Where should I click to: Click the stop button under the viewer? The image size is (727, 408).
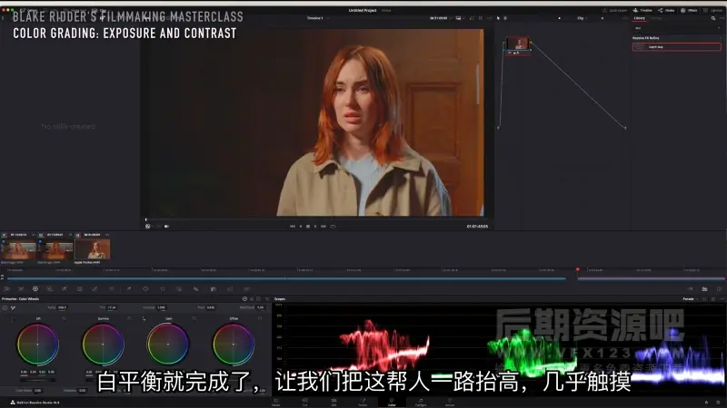point(308,226)
